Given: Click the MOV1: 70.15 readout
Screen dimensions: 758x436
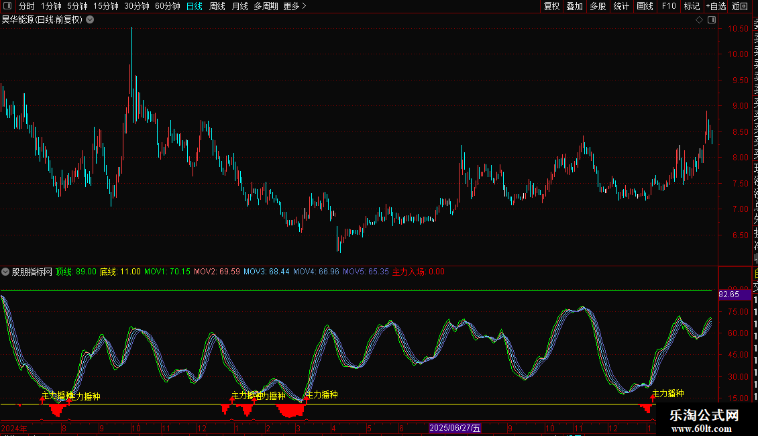Looking at the screenshot, I should pos(167,272).
